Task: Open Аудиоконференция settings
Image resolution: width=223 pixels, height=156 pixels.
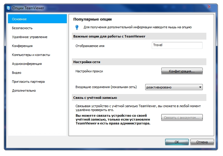Action: [x=37, y=64]
